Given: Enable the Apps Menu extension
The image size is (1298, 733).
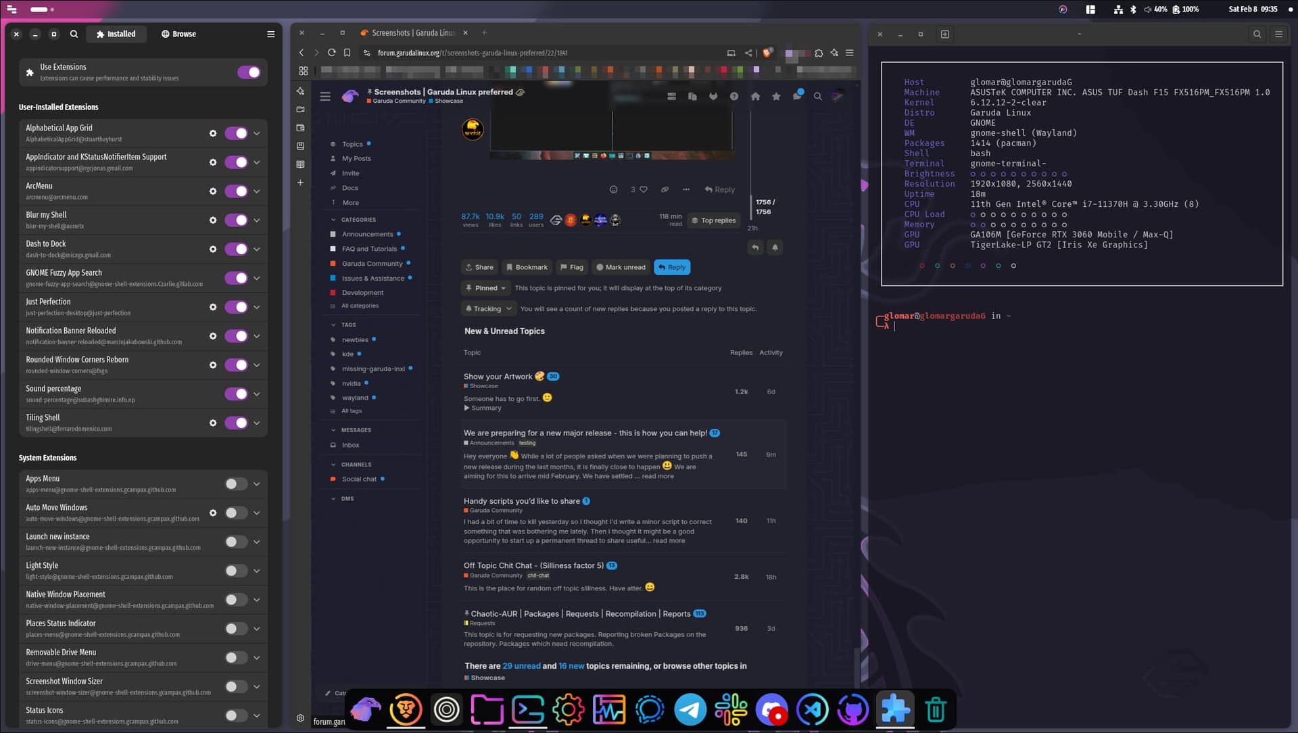Looking at the screenshot, I should tap(236, 483).
